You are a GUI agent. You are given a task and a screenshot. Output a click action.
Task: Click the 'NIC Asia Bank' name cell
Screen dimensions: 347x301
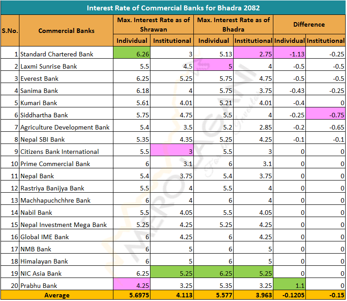click(66, 272)
